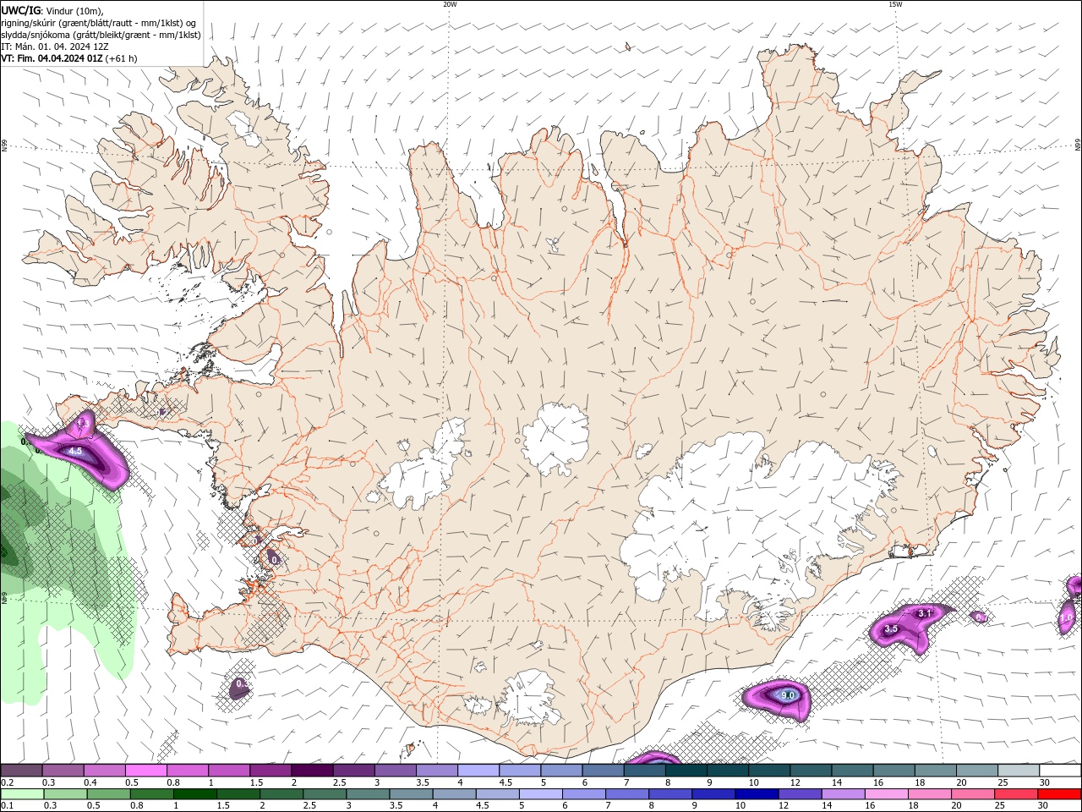1082x812 pixels.
Task: Click the top legend swatch between 1 and 1.5
Action: tap(229, 771)
